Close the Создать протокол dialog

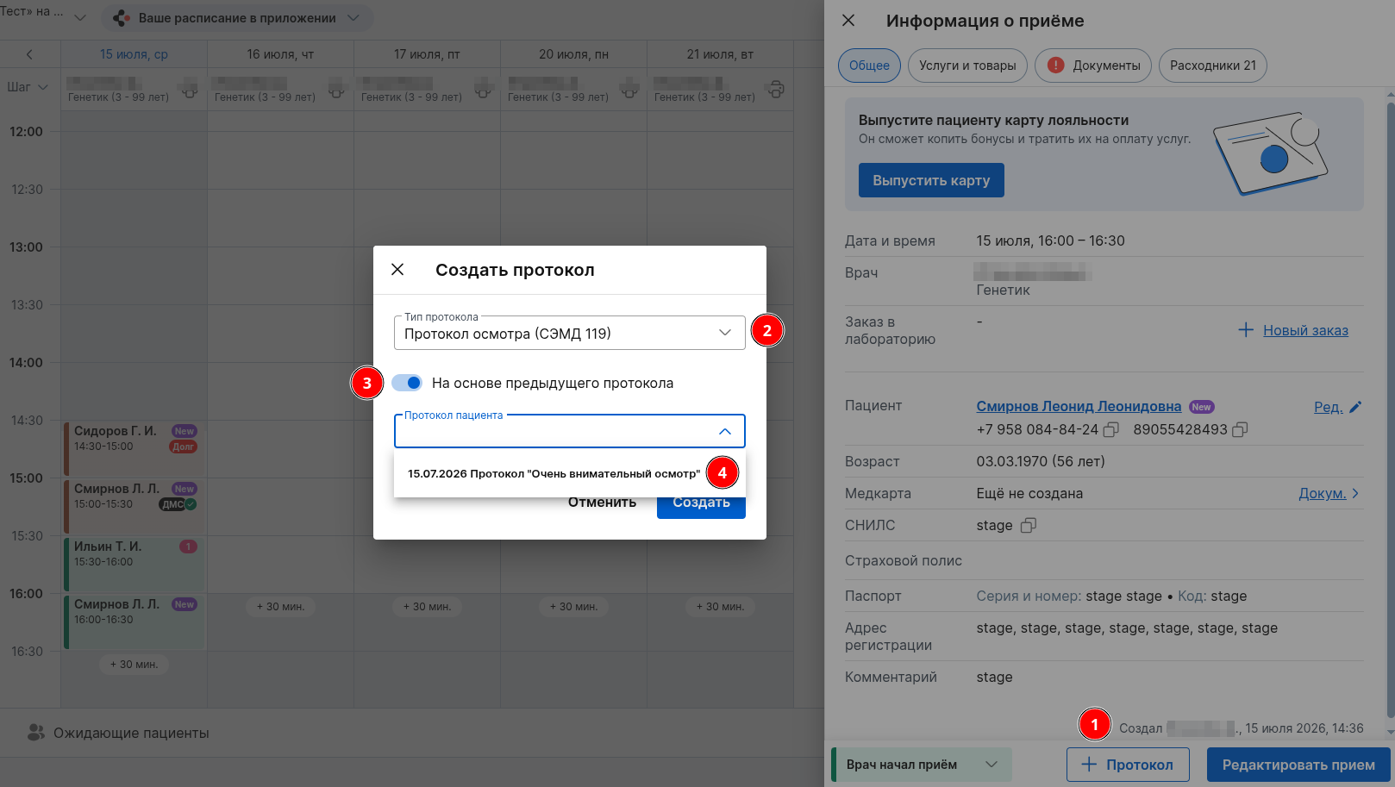(x=397, y=269)
